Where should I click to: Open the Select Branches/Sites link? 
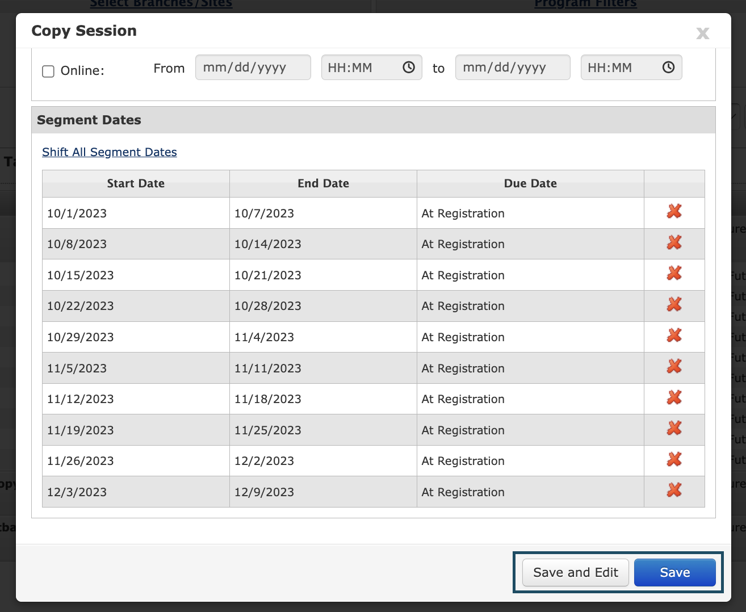[161, 4]
